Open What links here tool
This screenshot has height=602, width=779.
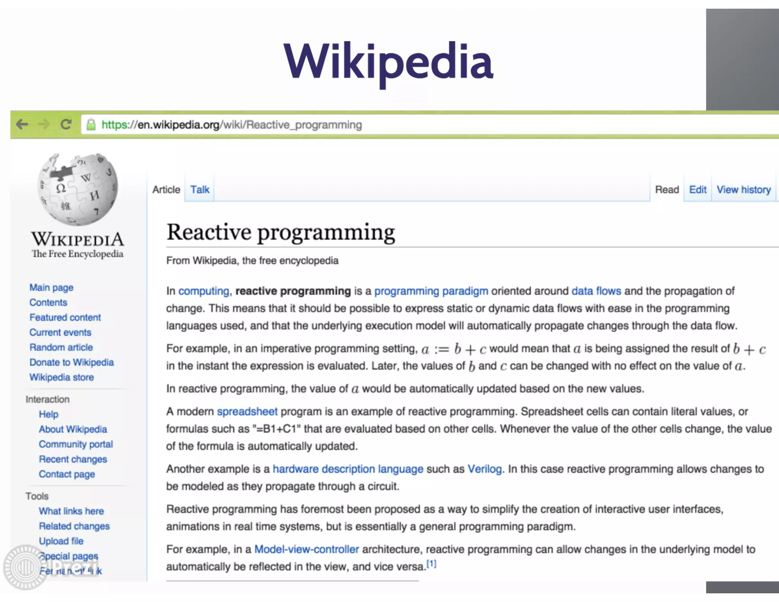(x=71, y=511)
